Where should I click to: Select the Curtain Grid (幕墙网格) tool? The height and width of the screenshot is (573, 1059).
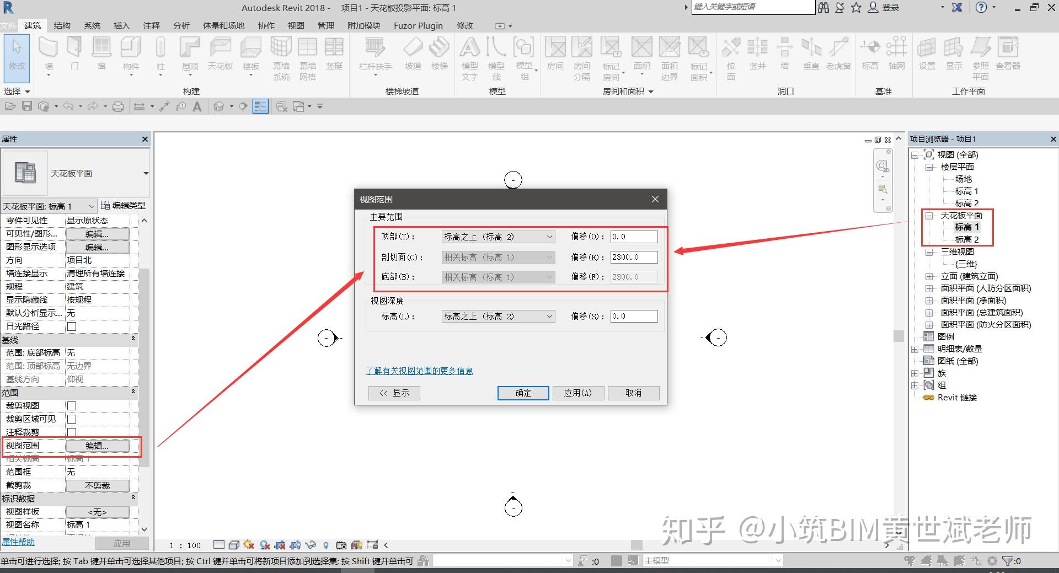click(x=307, y=58)
